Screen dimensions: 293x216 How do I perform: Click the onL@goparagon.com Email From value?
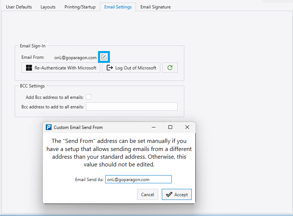(x=75, y=58)
